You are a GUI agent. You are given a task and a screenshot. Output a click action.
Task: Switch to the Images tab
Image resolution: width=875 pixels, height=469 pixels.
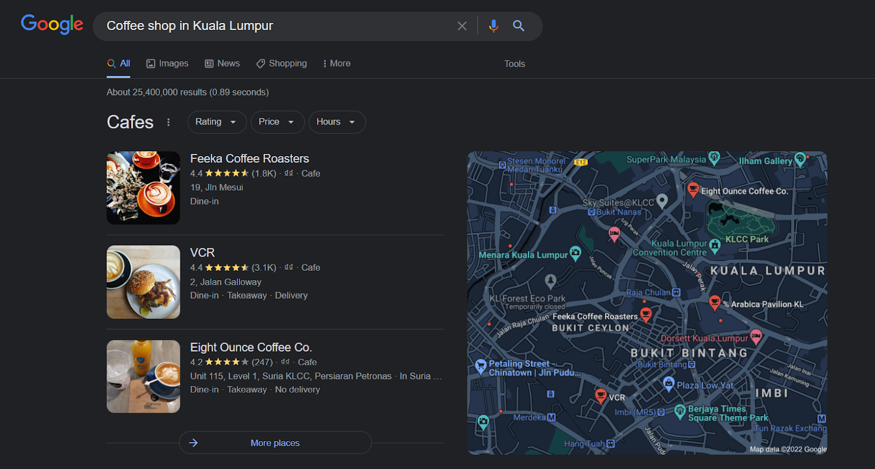coord(167,63)
